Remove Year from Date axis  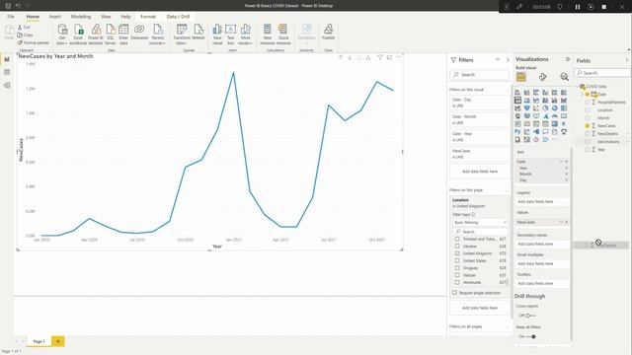point(566,168)
